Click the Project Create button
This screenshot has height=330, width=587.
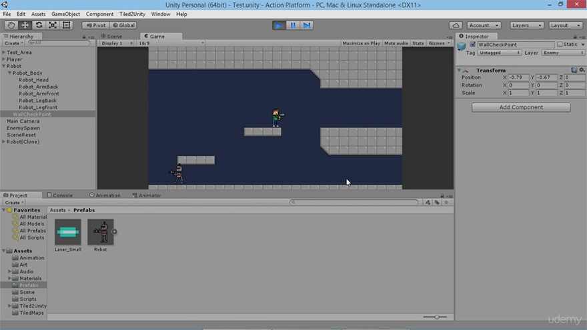click(13, 203)
